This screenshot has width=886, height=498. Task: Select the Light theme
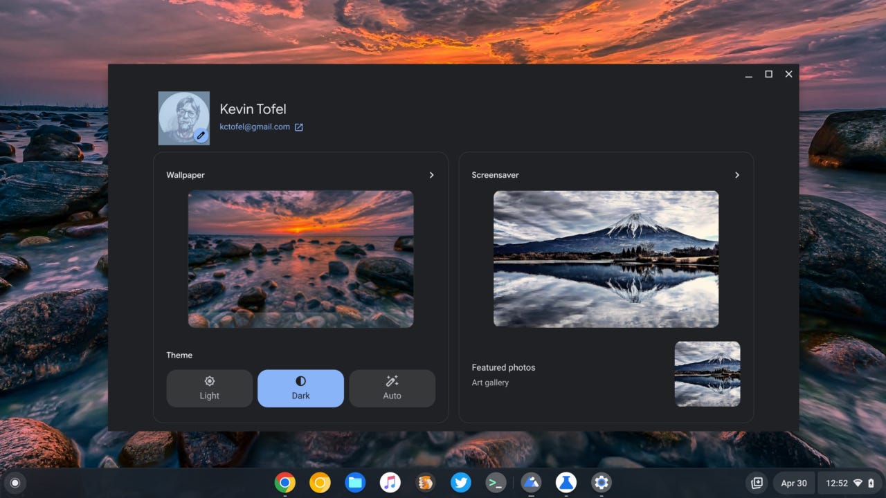[209, 388]
